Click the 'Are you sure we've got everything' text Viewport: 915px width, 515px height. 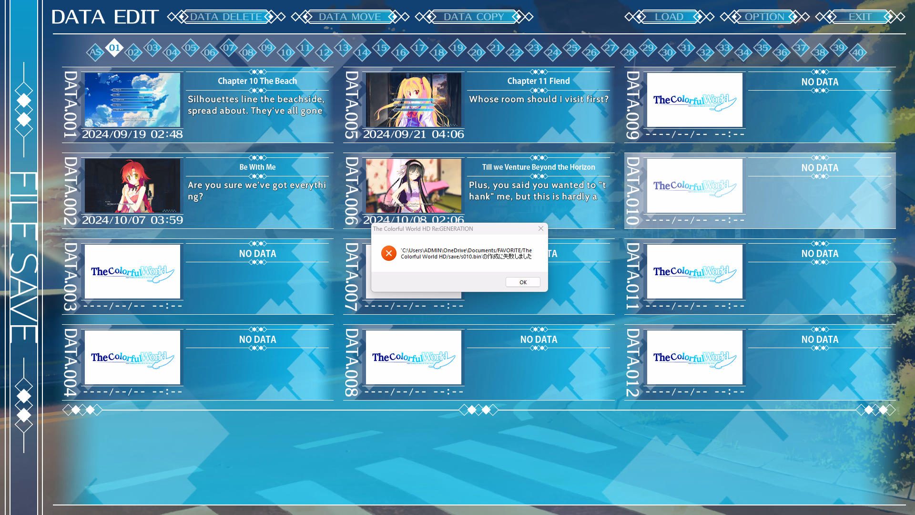(x=257, y=190)
